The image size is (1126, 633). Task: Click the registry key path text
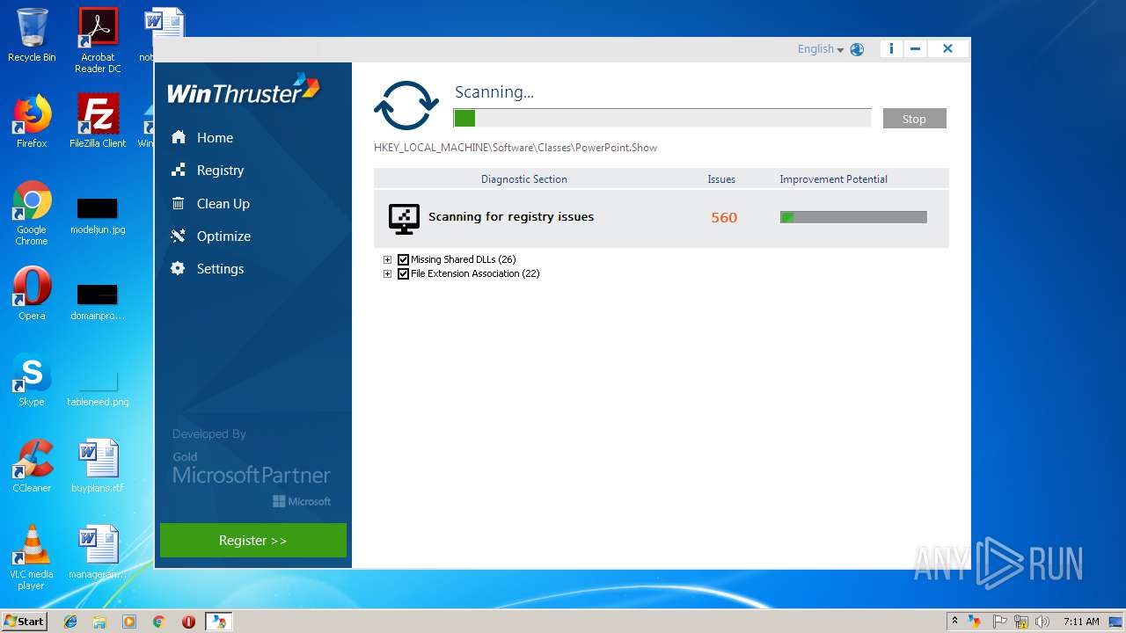coord(515,148)
